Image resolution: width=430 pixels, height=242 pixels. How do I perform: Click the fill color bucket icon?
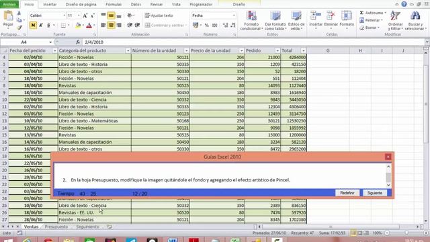point(78,26)
